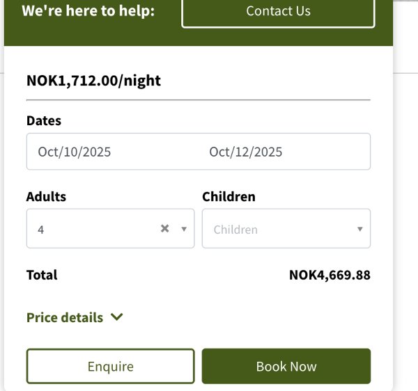The image size is (418, 391).
Task: Expand the Price details chevron
Action: (117, 317)
